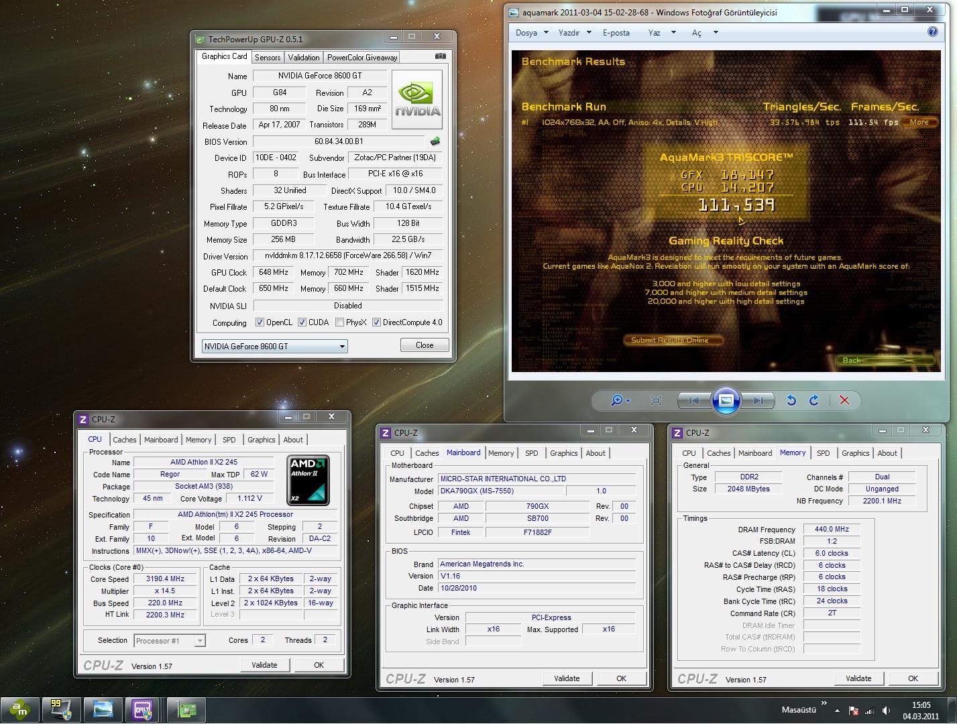Open photo viewer help icon
The image size is (957, 724).
(x=932, y=32)
